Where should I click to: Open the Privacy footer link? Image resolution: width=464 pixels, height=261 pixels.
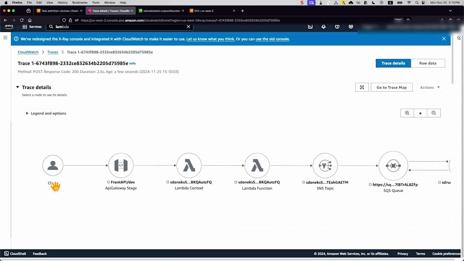(x=403, y=254)
